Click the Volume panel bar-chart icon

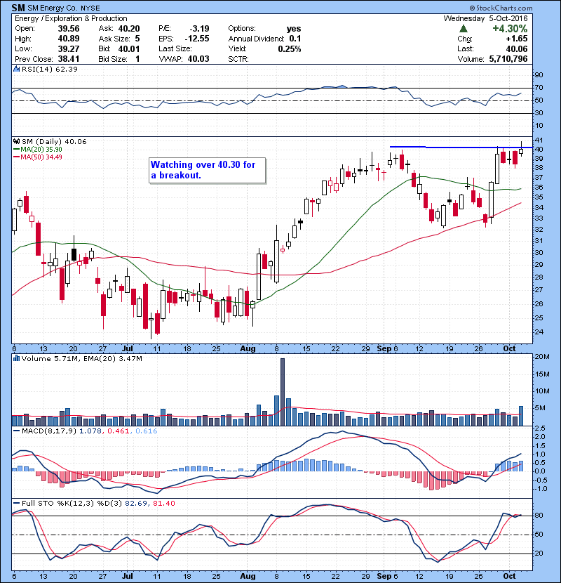coord(17,358)
